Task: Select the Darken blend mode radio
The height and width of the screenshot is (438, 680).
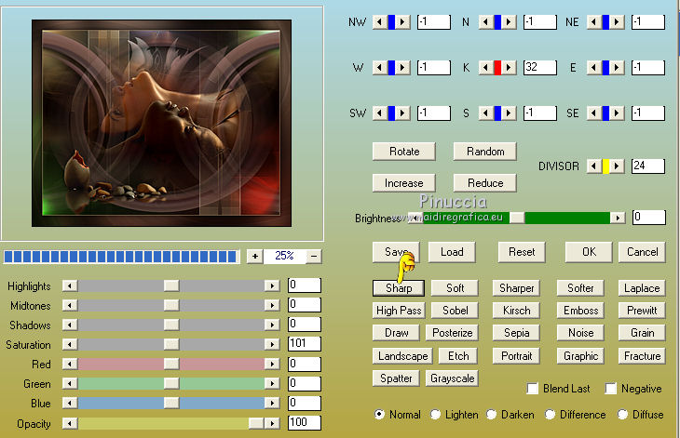Action: coord(491,414)
